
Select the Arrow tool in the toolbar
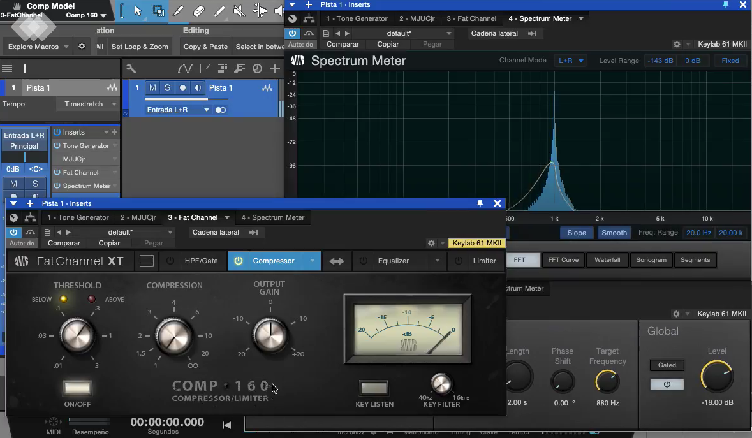[138, 11]
